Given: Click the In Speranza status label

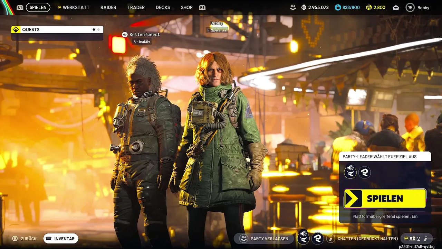Looking at the screenshot, I should point(217,30).
